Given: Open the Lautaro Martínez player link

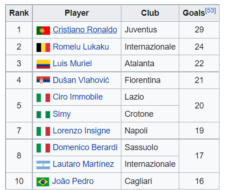Looking at the screenshot, I should (x=83, y=164).
